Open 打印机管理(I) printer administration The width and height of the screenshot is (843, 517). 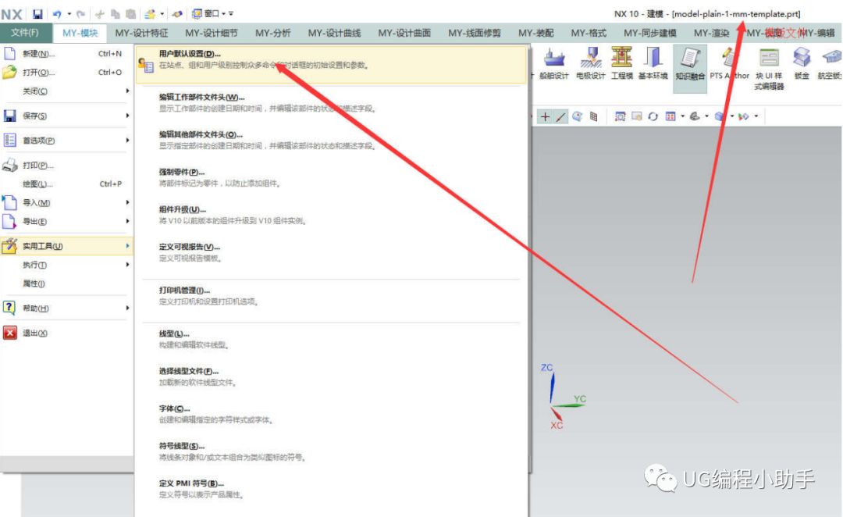(331, 295)
